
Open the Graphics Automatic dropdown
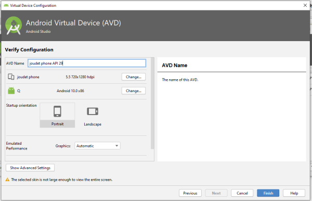point(97,146)
